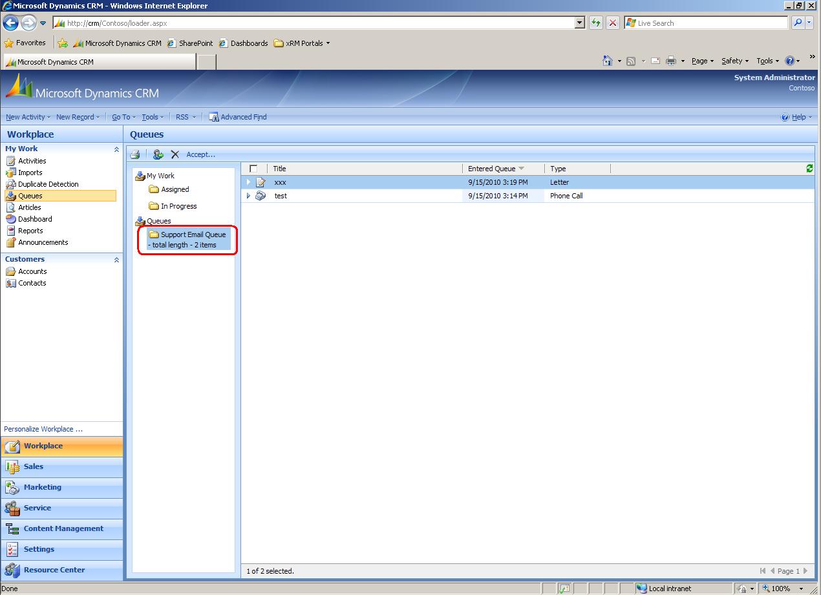Click the browser Forward button
This screenshot has height=595, width=821.
click(x=28, y=23)
